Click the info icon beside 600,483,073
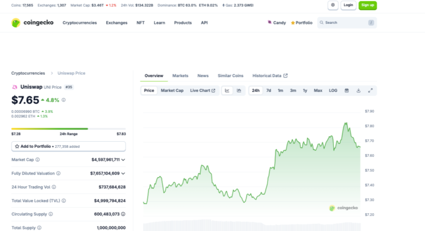425x231 pixels. 123,214
